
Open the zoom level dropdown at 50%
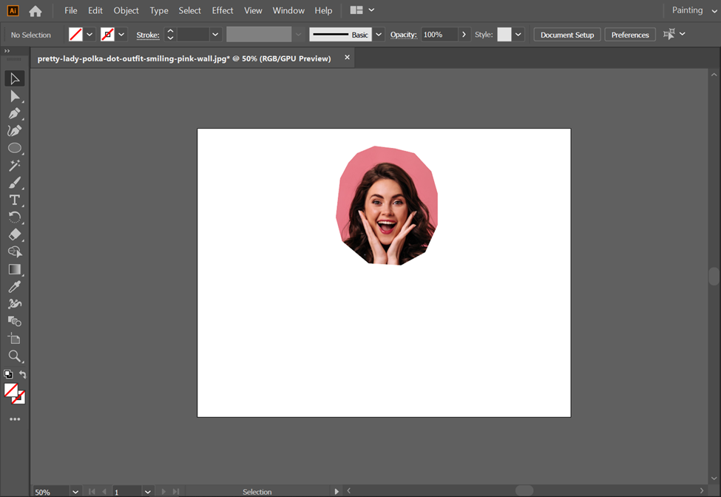coord(75,492)
